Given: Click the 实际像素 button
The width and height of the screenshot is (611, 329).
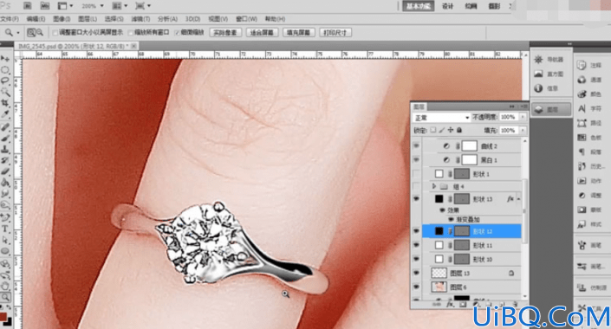Looking at the screenshot, I should 225,33.
